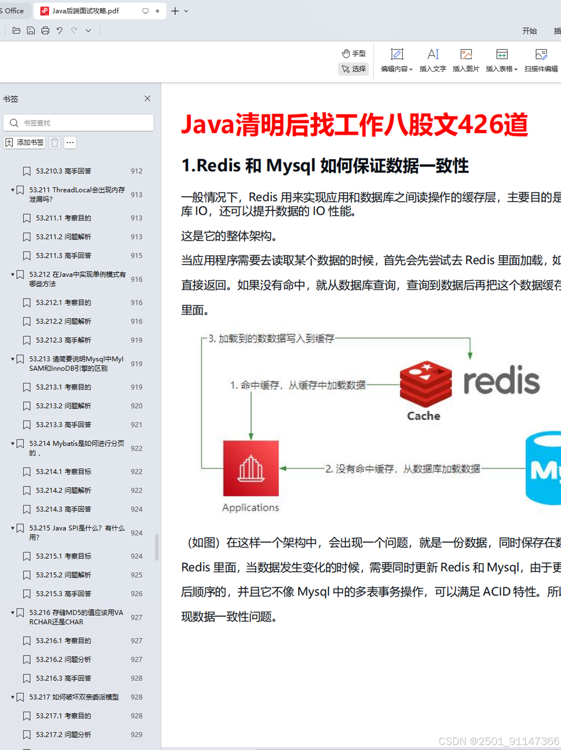Open bookmark panel more options (...)
This screenshot has width=561, height=750.
point(70,142)
